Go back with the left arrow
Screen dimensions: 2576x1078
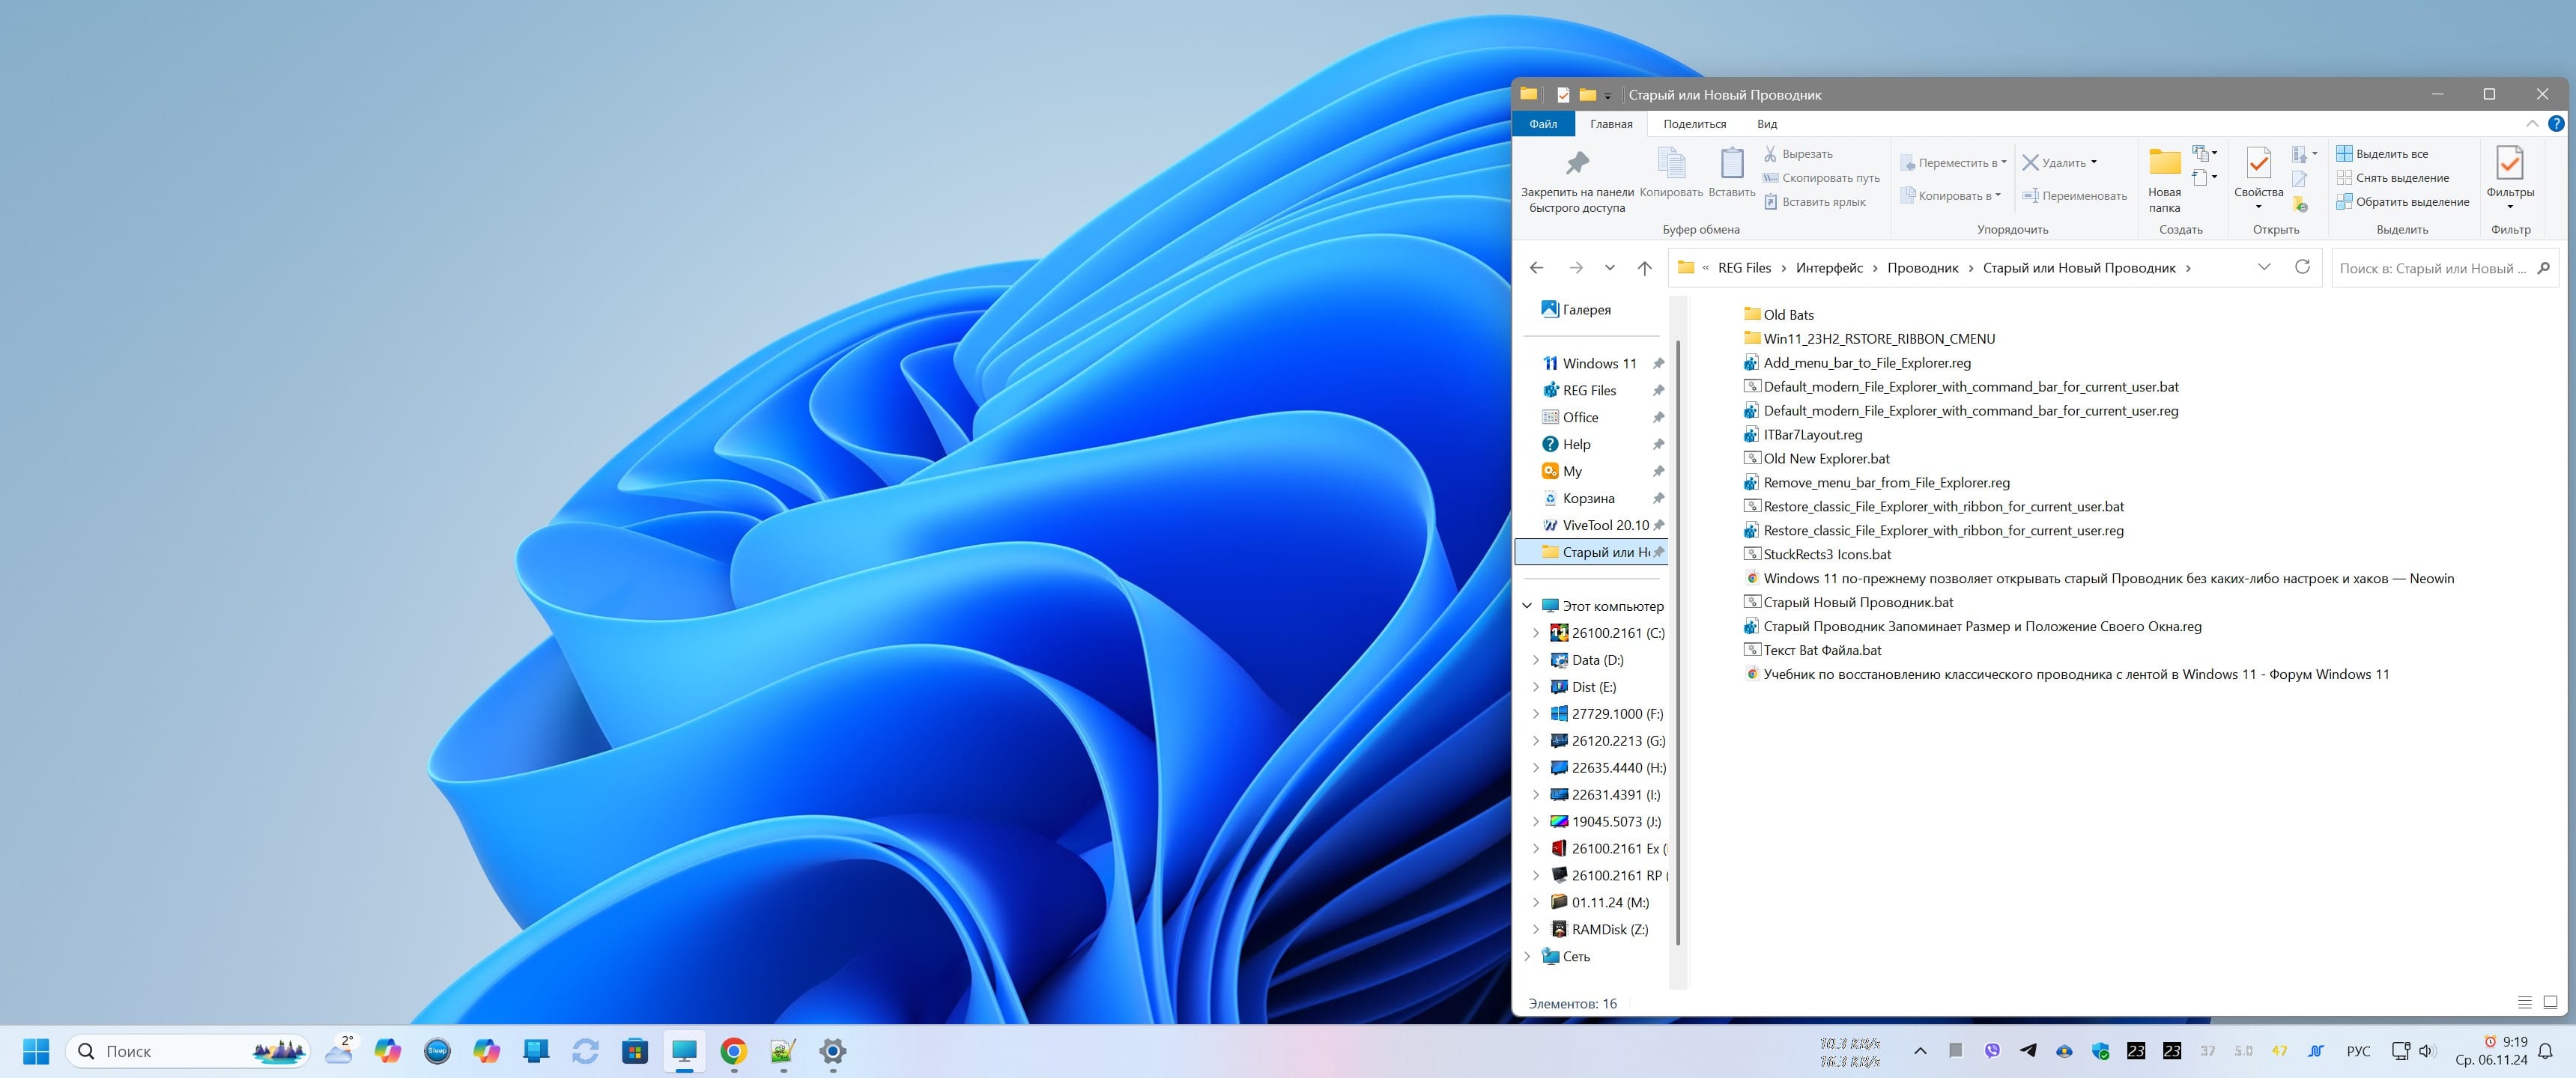1536,268
